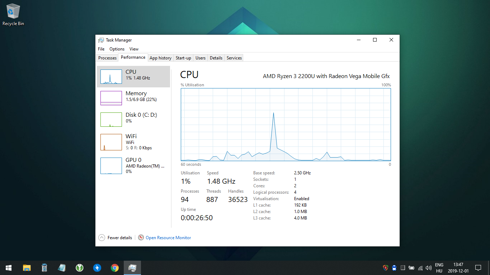Click the blue robot tray icon
490x275 pixels.
click(394, 268)
